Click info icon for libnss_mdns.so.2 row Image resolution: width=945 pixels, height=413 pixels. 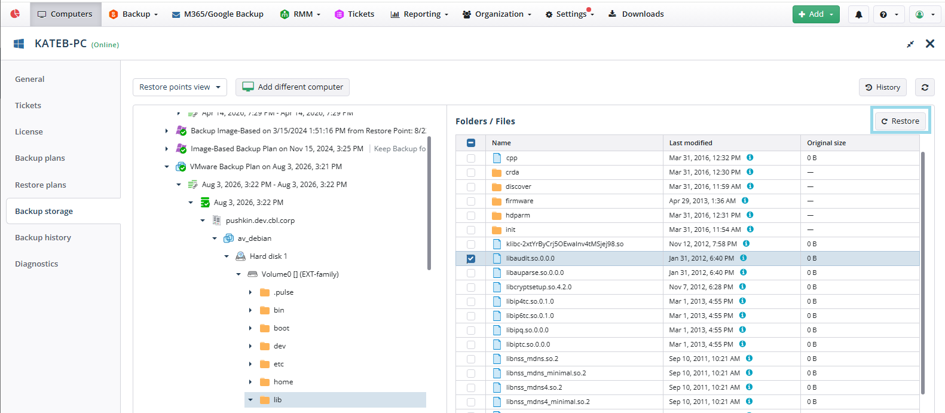749,359
